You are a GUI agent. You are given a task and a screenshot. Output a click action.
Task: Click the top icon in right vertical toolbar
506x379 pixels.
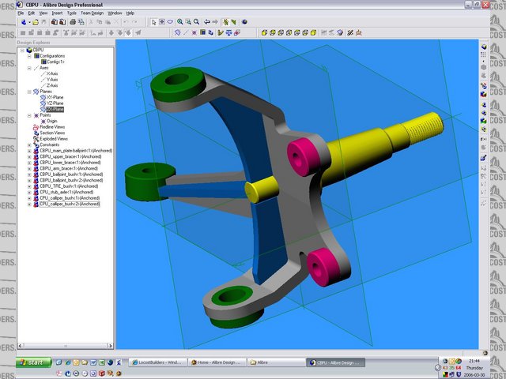coord(482,46)
